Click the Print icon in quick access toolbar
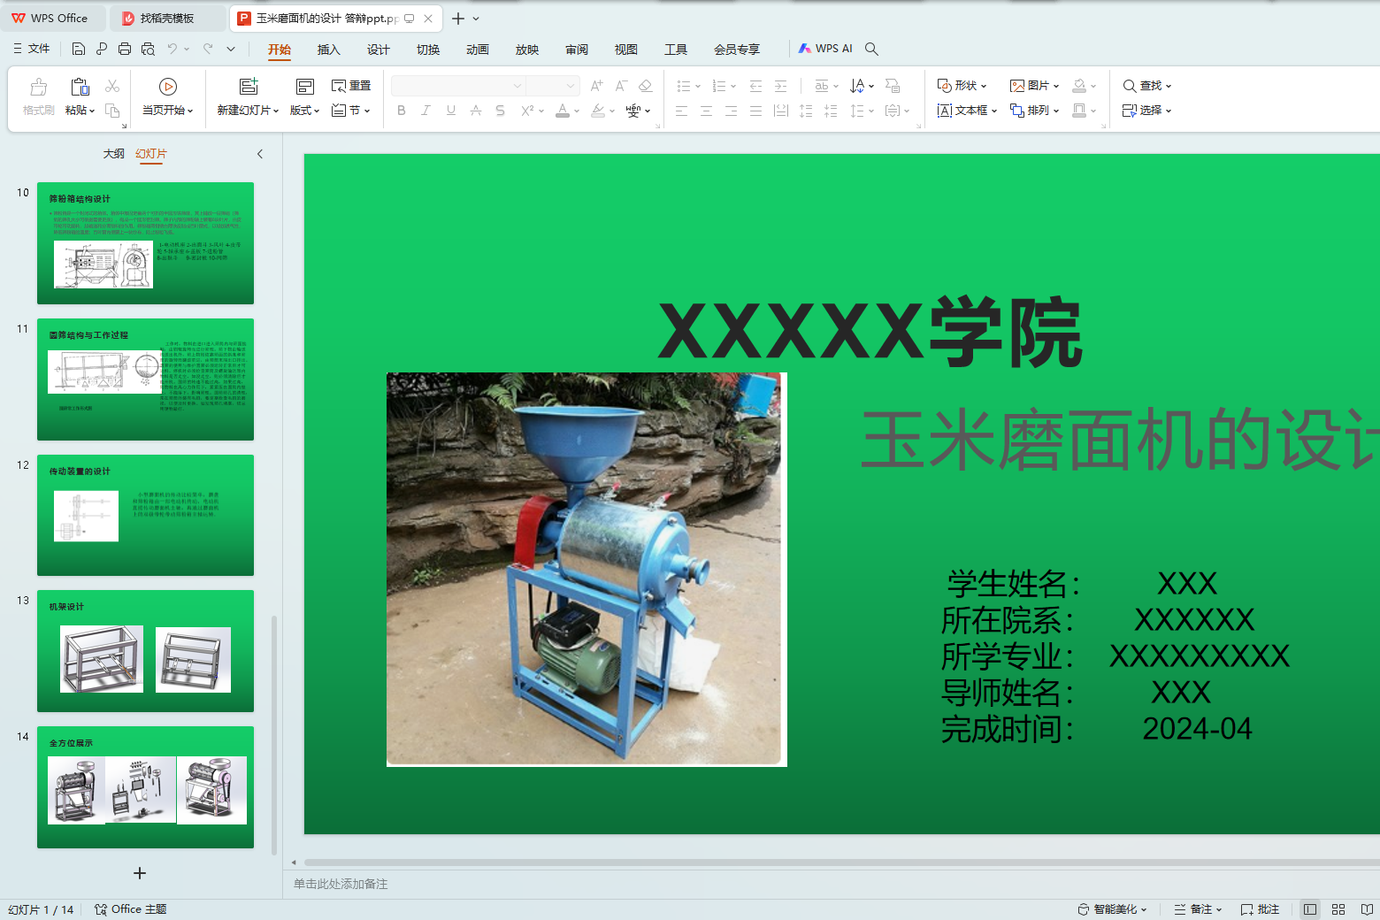The image size is (1380, 920). pyautogui.click(x=125, y=49)
